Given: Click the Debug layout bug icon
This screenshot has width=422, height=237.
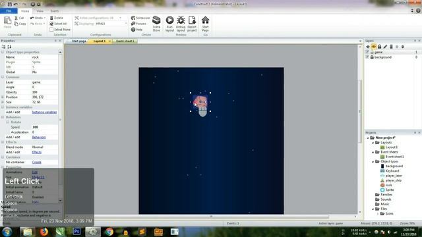Looking at the screenshot, I should tap(181, 20).
